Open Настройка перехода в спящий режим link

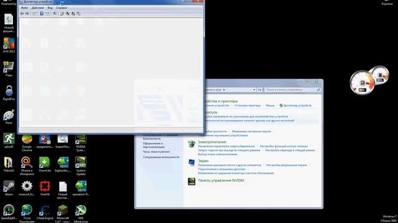pos(290,150)
